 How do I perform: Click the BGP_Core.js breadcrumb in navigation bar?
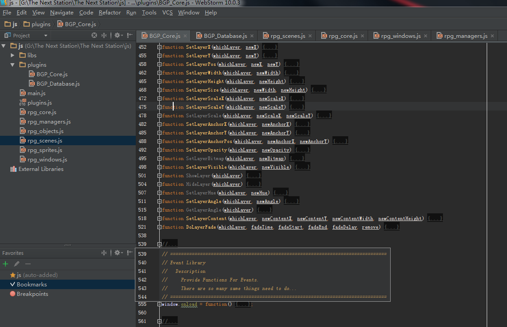77,24
